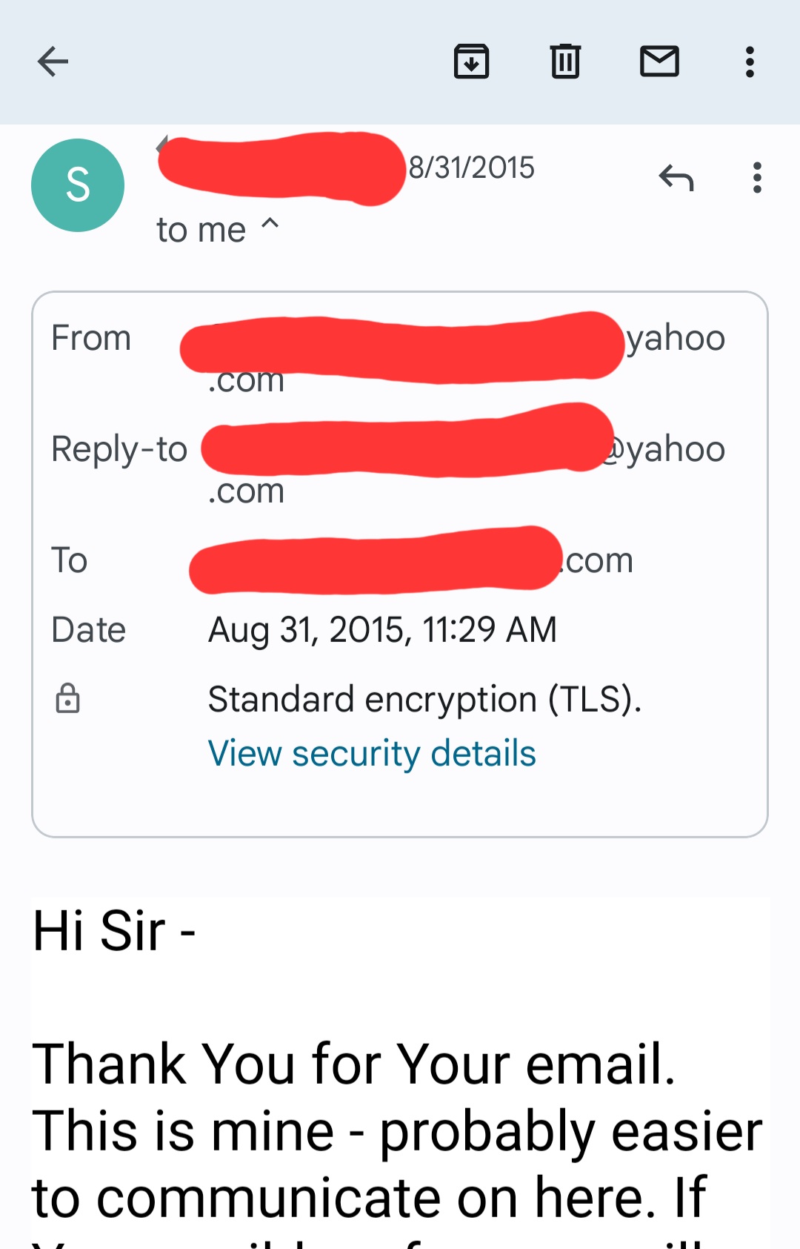Open the top bar overflow menu
The width and height of the screenshot is (800, 1249).
[750, 62]
